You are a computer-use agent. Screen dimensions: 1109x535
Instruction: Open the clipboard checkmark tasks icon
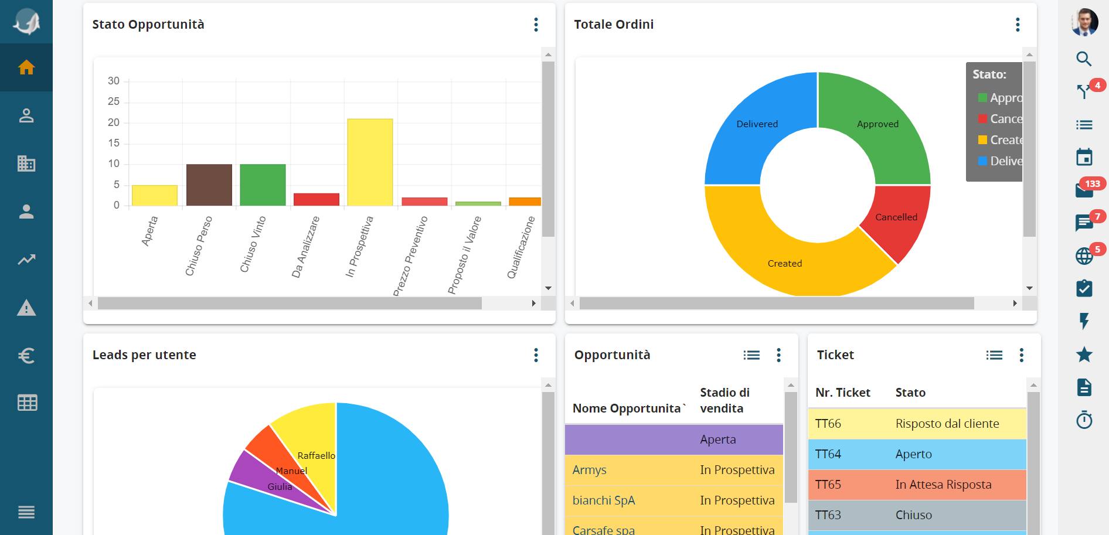click(1084, 288)
